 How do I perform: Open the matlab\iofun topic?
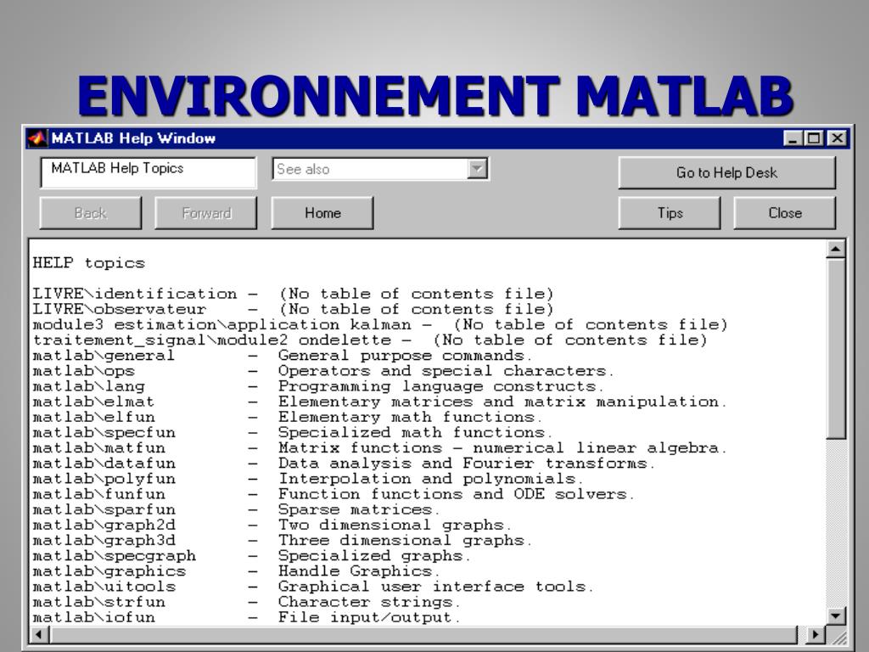click(x=93, y=618)
